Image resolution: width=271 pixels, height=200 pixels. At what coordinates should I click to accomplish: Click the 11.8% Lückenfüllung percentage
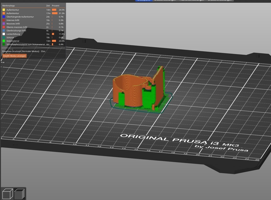tap(61, 34)
